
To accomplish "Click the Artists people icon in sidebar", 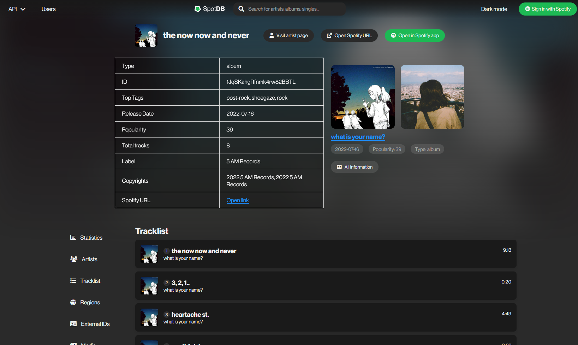I will tap(74, 259).
